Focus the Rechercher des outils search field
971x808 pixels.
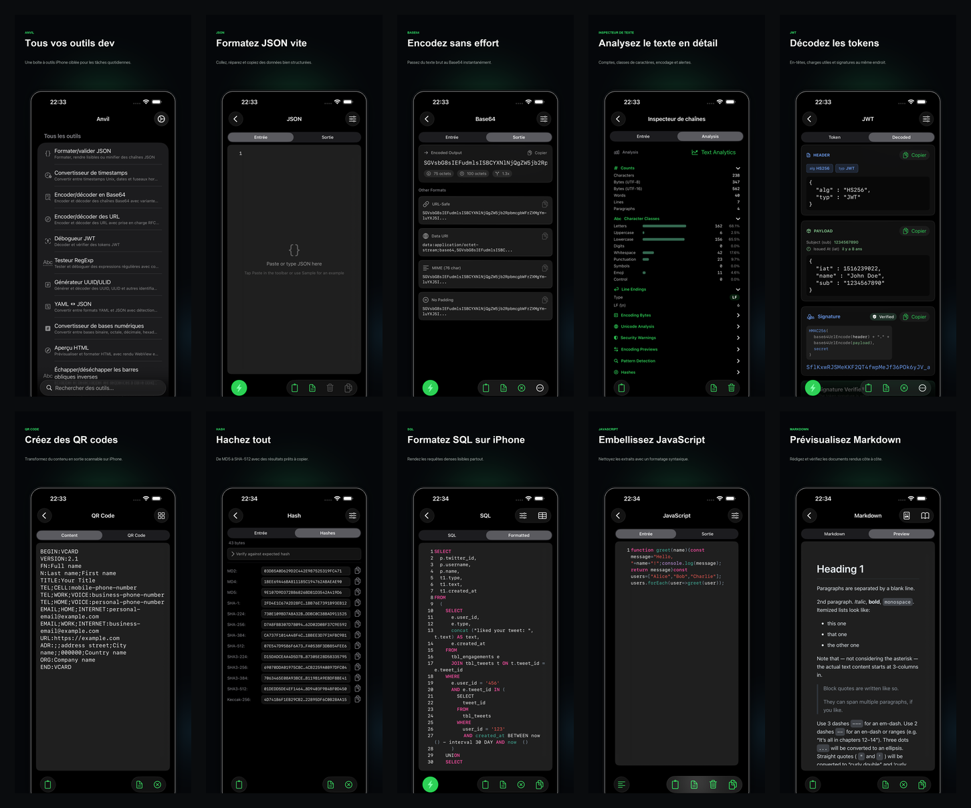tap(103, 388)
